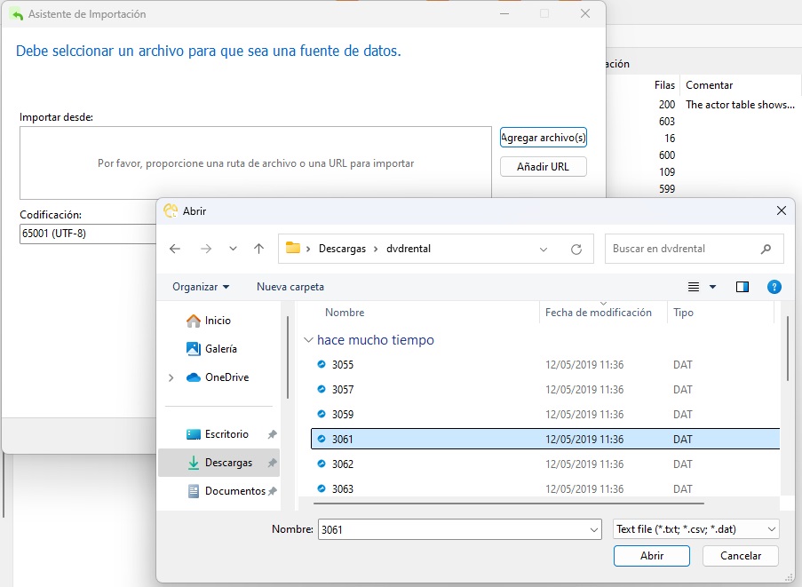The width and height of the screenshot is (802, 587).
Task: Open recent locations dropdown arrow
Action: (234, 249)
